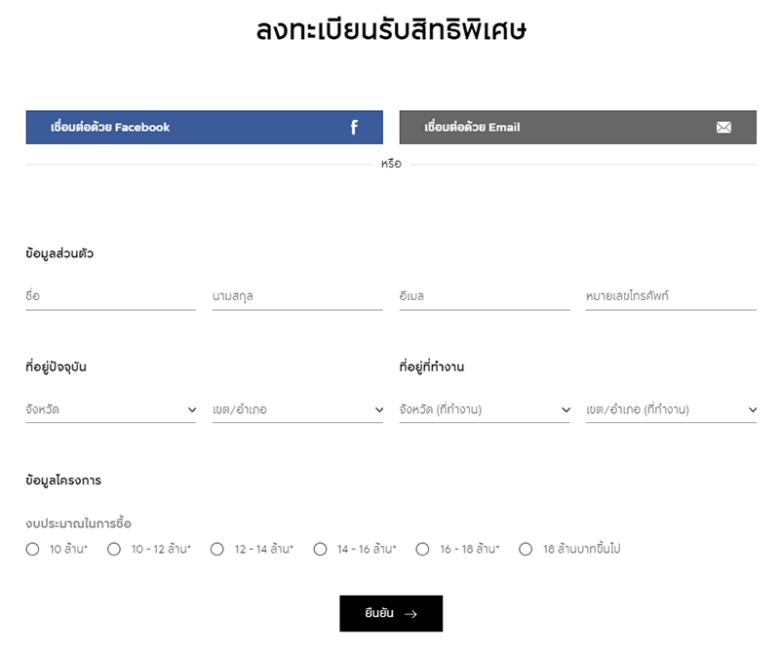Click the เชื่อมต่อด้วย Facebook button

[x=204, y=128]
